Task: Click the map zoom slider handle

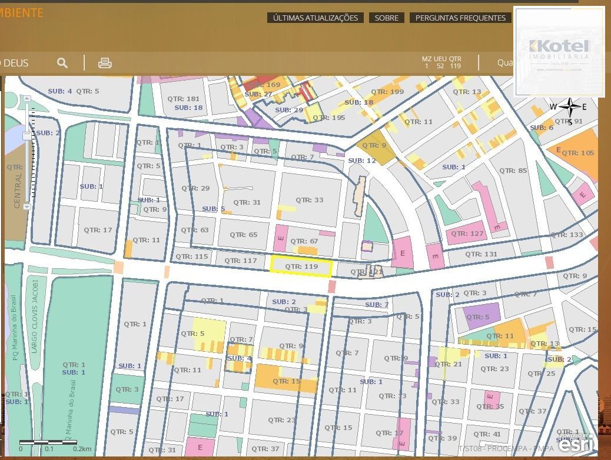Action: [x=27, y=136]
